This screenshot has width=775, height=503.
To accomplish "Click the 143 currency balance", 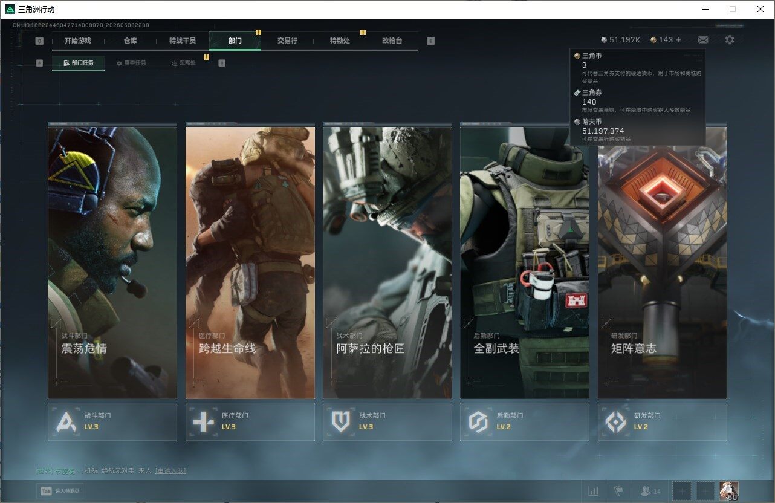I will click(x=666, y=40).
